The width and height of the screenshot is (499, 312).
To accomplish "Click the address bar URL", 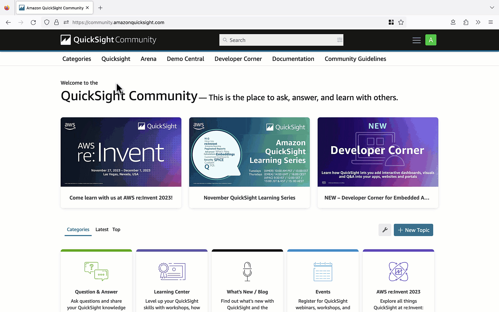I will [x=118, y=22].
